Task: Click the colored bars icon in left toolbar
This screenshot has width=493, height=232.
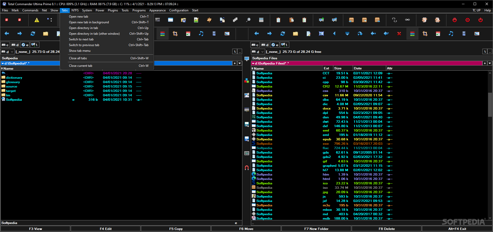Action: (163, 34)
